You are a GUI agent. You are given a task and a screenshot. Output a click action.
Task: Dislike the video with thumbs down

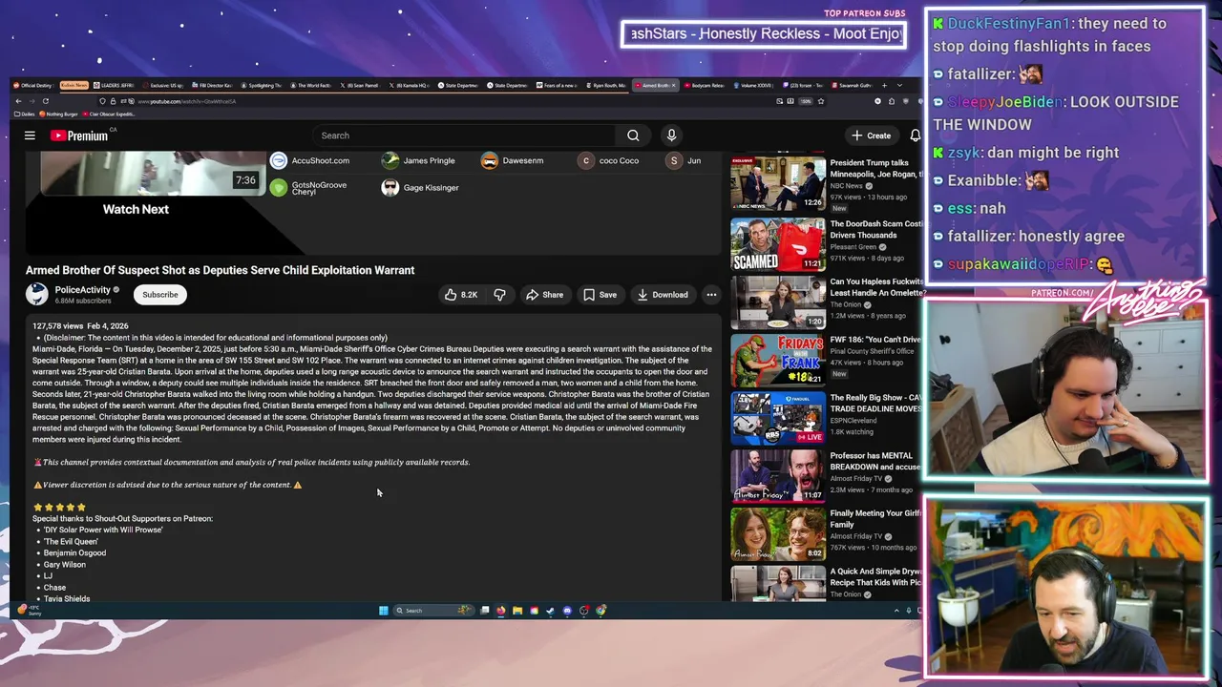click(499, 295)
